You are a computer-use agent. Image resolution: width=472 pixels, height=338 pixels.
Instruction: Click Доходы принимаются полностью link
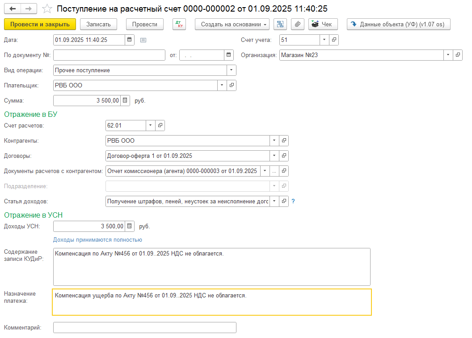97,240
